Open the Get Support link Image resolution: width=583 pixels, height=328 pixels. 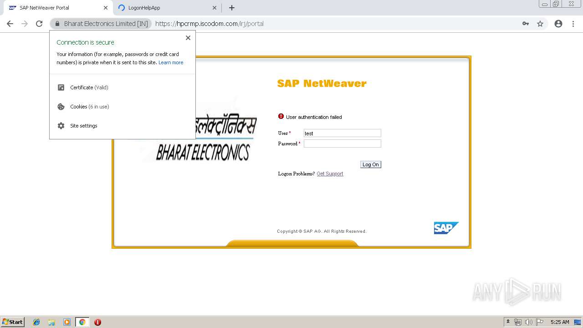pyautogui.click(x=330, y=174)
